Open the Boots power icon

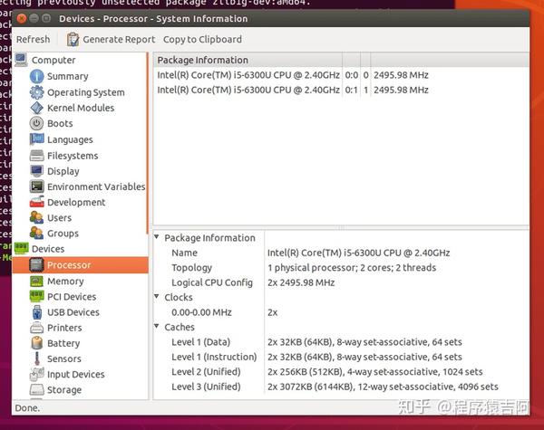point(37,123)
